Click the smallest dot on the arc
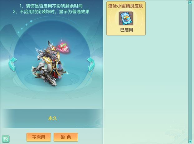The width and height of the screenshot is (194, 144). pyautogui.click(x=19, y=32)
